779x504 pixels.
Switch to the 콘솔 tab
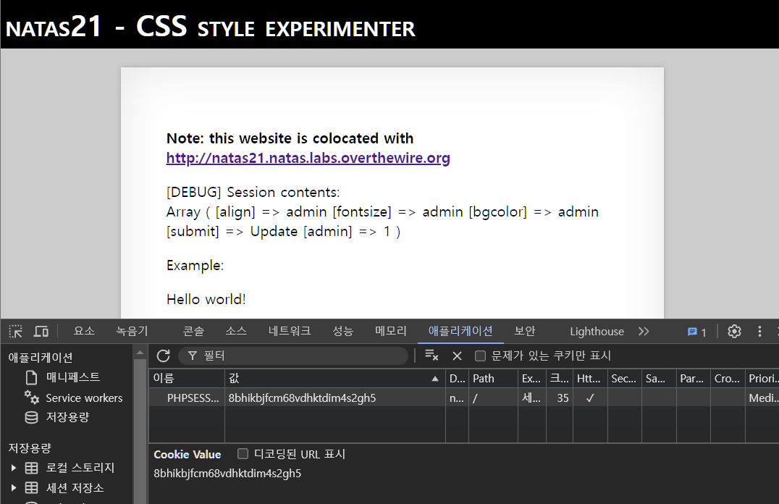pyautogui.click(x=193, y=331)
